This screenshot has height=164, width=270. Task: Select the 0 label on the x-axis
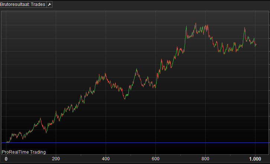(6, 159)
